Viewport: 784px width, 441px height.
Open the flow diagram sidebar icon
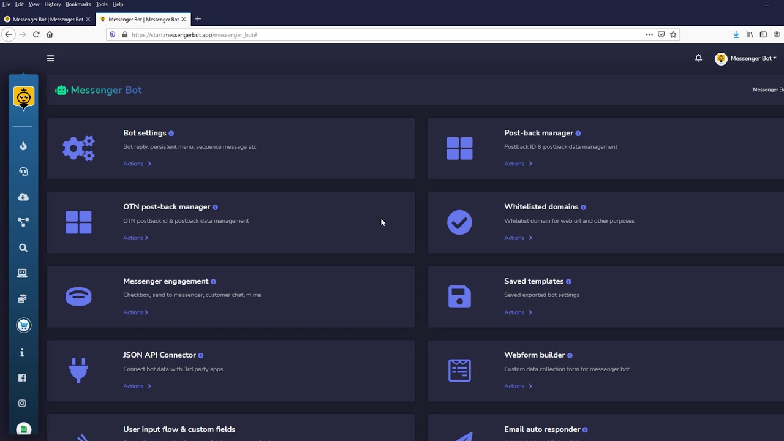pos(23,222)
